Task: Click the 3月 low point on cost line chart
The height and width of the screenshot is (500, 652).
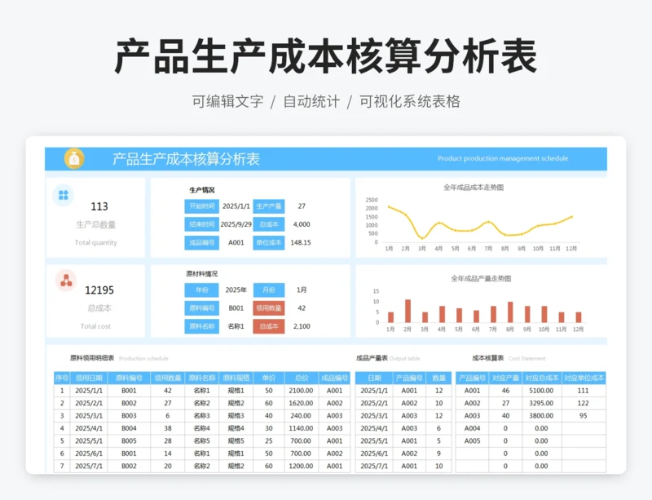Action: coord(422,238)
